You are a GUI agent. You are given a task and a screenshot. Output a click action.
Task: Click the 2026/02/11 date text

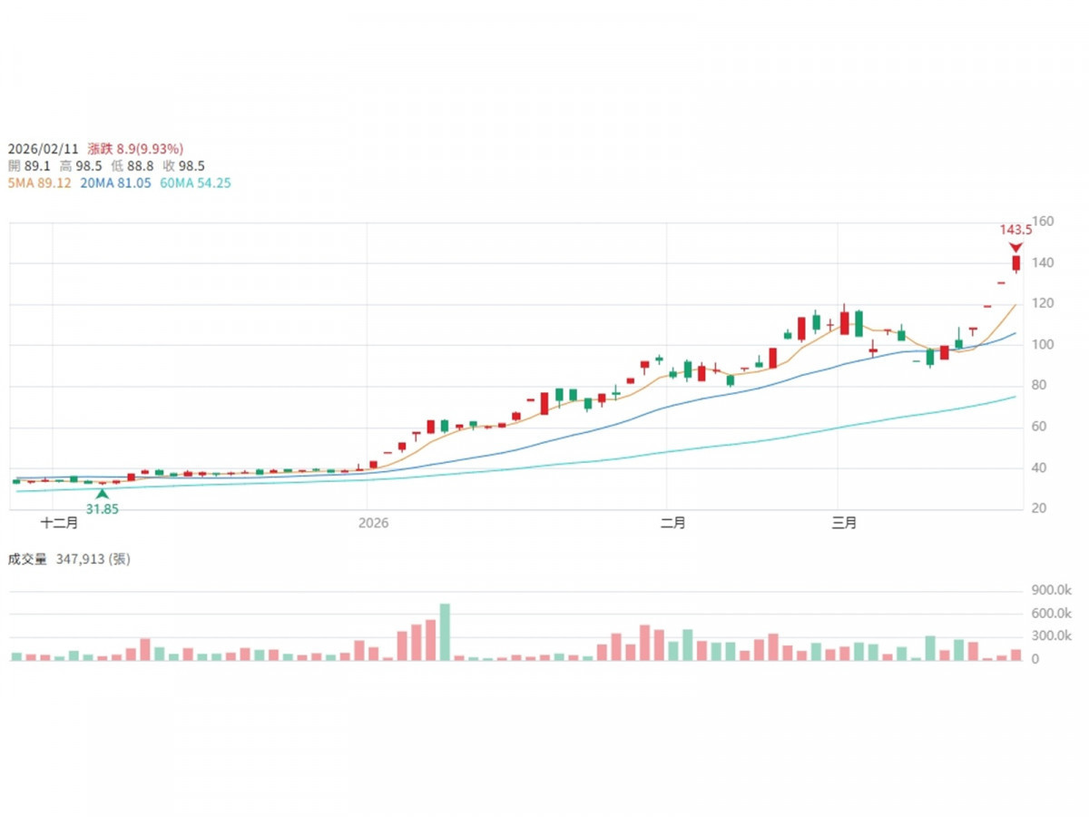coord(44,148)
